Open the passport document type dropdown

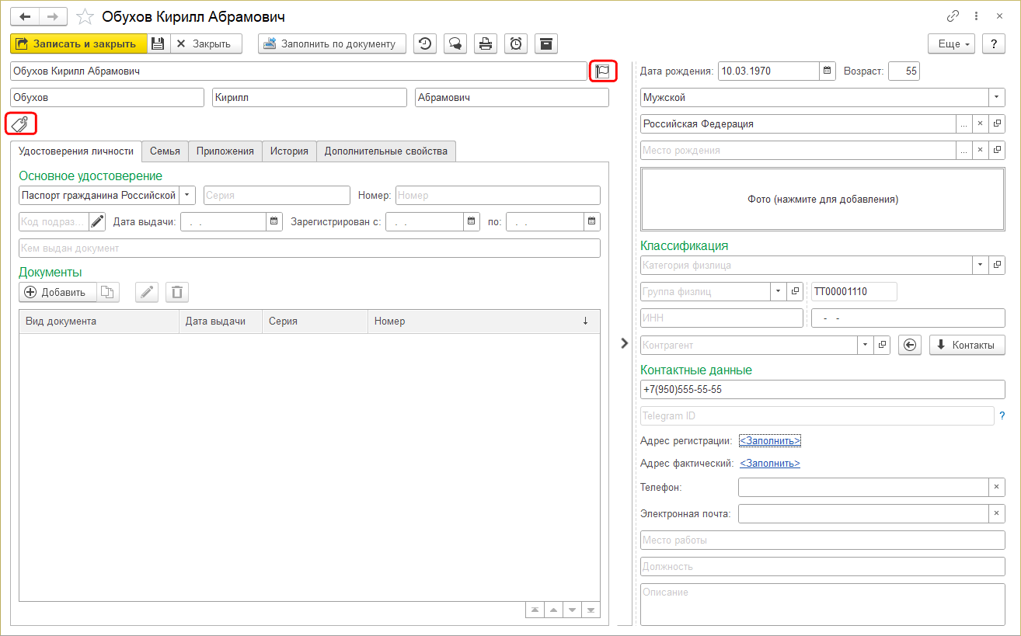click(187, 195)
